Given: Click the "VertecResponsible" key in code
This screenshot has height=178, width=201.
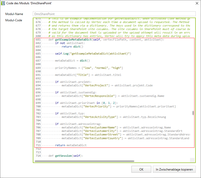Looking at the screenshot, I should tap(100, 96).
